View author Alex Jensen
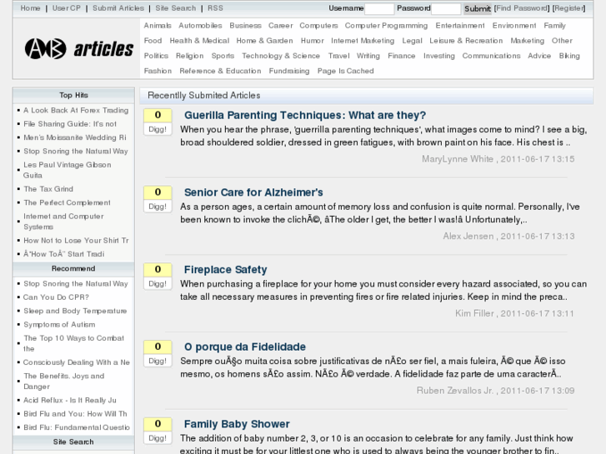 coord(468,236)
